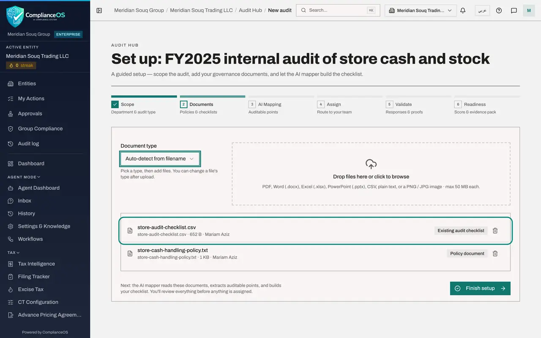Click the user avatar M
Image resolution: width=541 pixels, height=338 pixels.
click(x=529, y=10)
